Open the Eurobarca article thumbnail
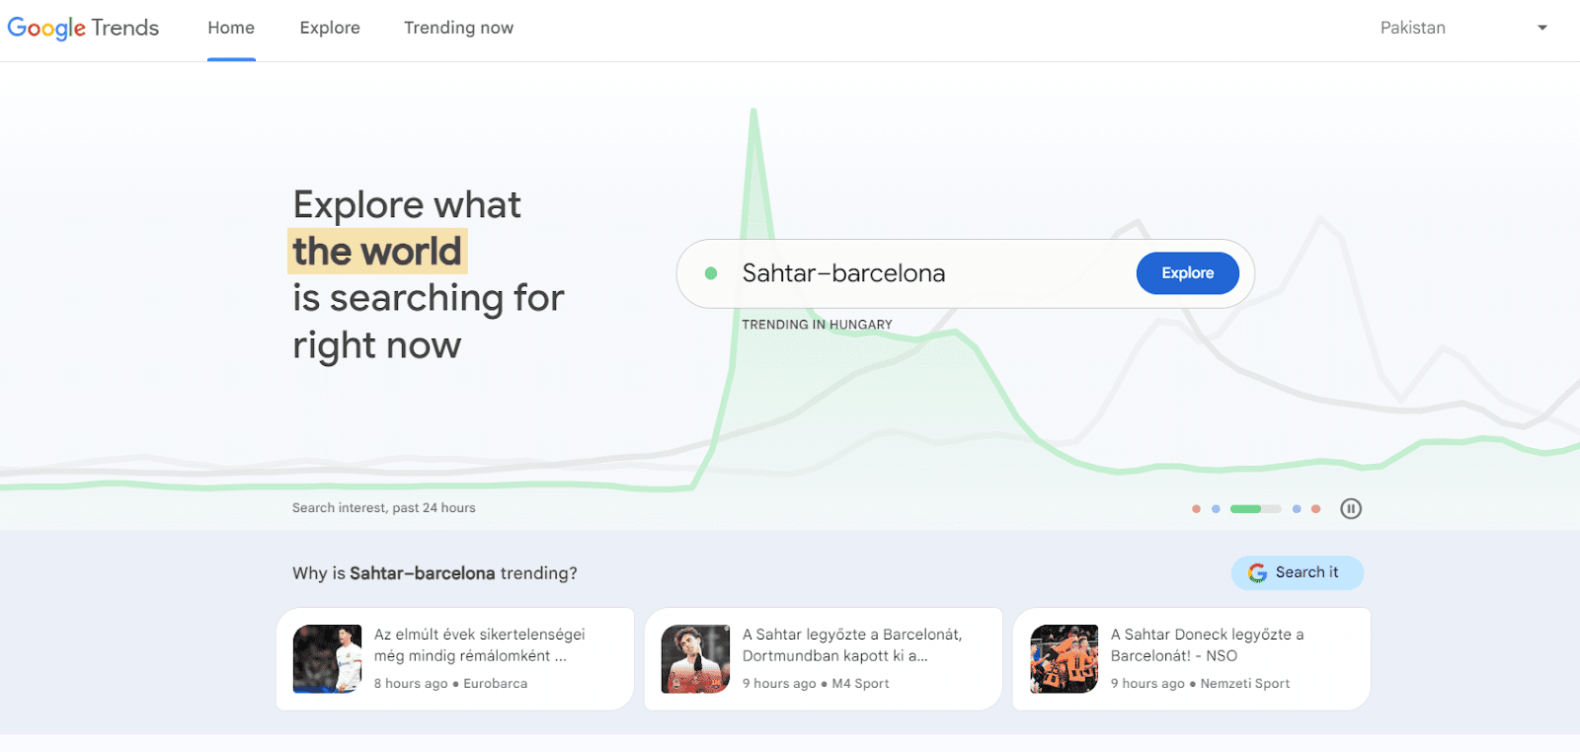1580x752 pixels. coord(327,659)
